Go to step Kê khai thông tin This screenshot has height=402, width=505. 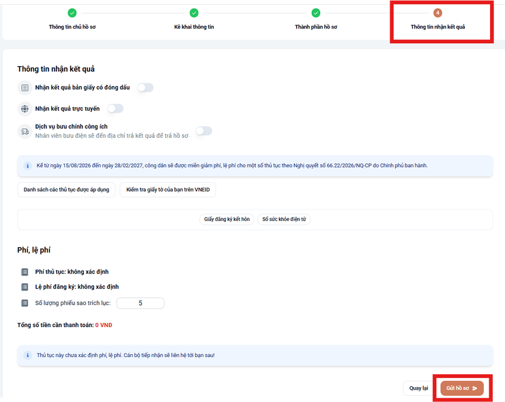click(194, 27)
